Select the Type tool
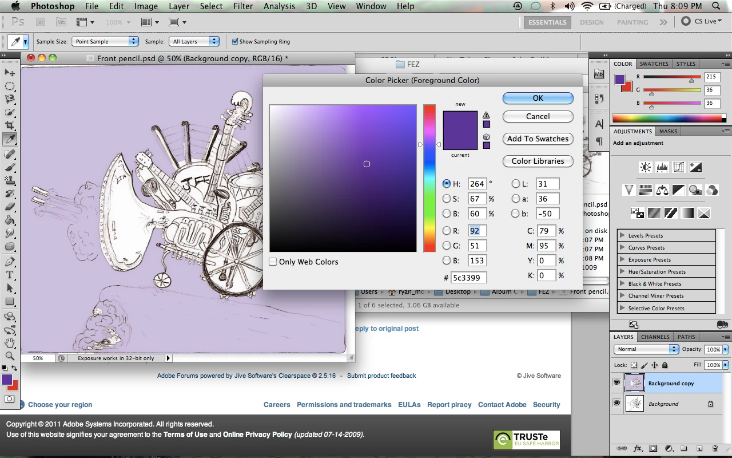The image size is (732, 458). point(10,275)
